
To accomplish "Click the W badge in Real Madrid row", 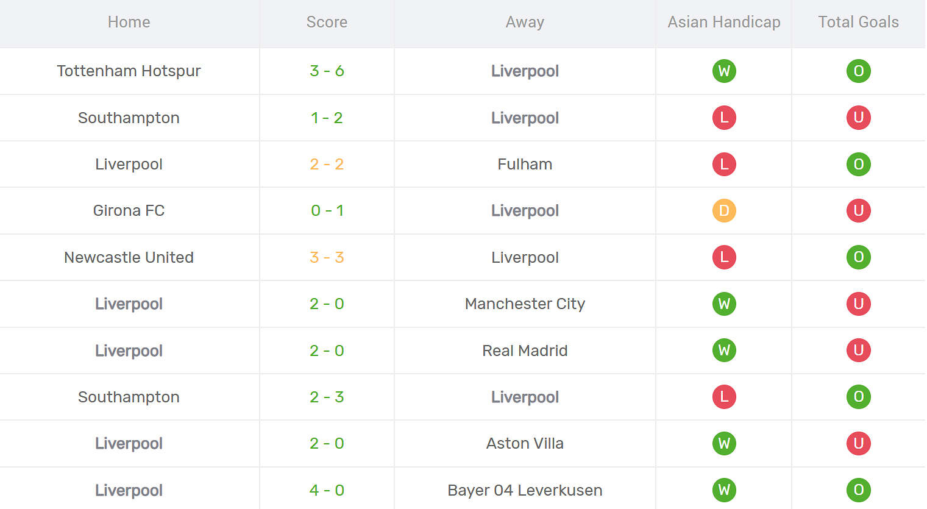I will pos(724,351).
